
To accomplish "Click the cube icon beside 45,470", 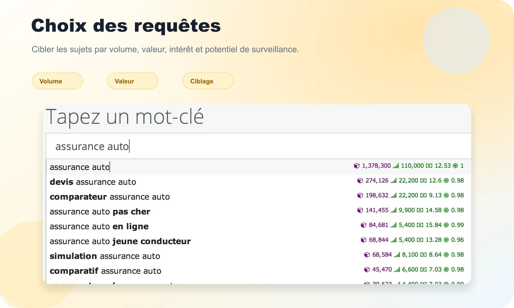I will click(x=367, y=269).
